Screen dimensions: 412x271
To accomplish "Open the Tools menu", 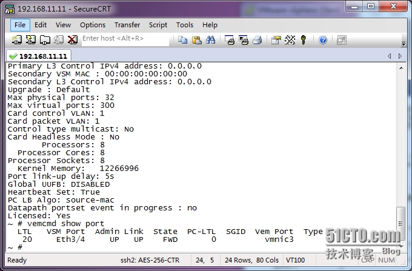I will point(185,25).
